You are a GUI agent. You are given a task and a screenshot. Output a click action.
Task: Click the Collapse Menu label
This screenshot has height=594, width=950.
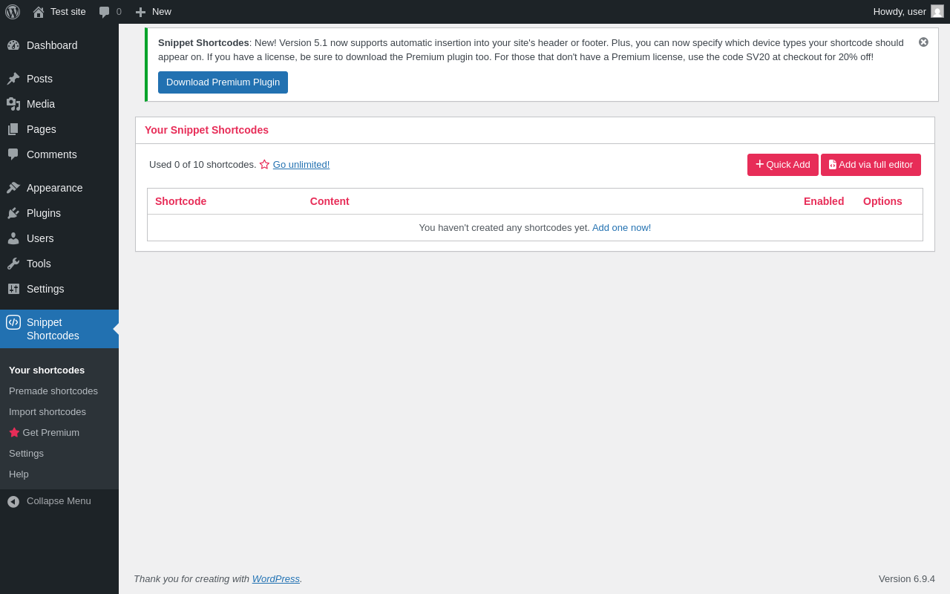[x=59, y=501]
